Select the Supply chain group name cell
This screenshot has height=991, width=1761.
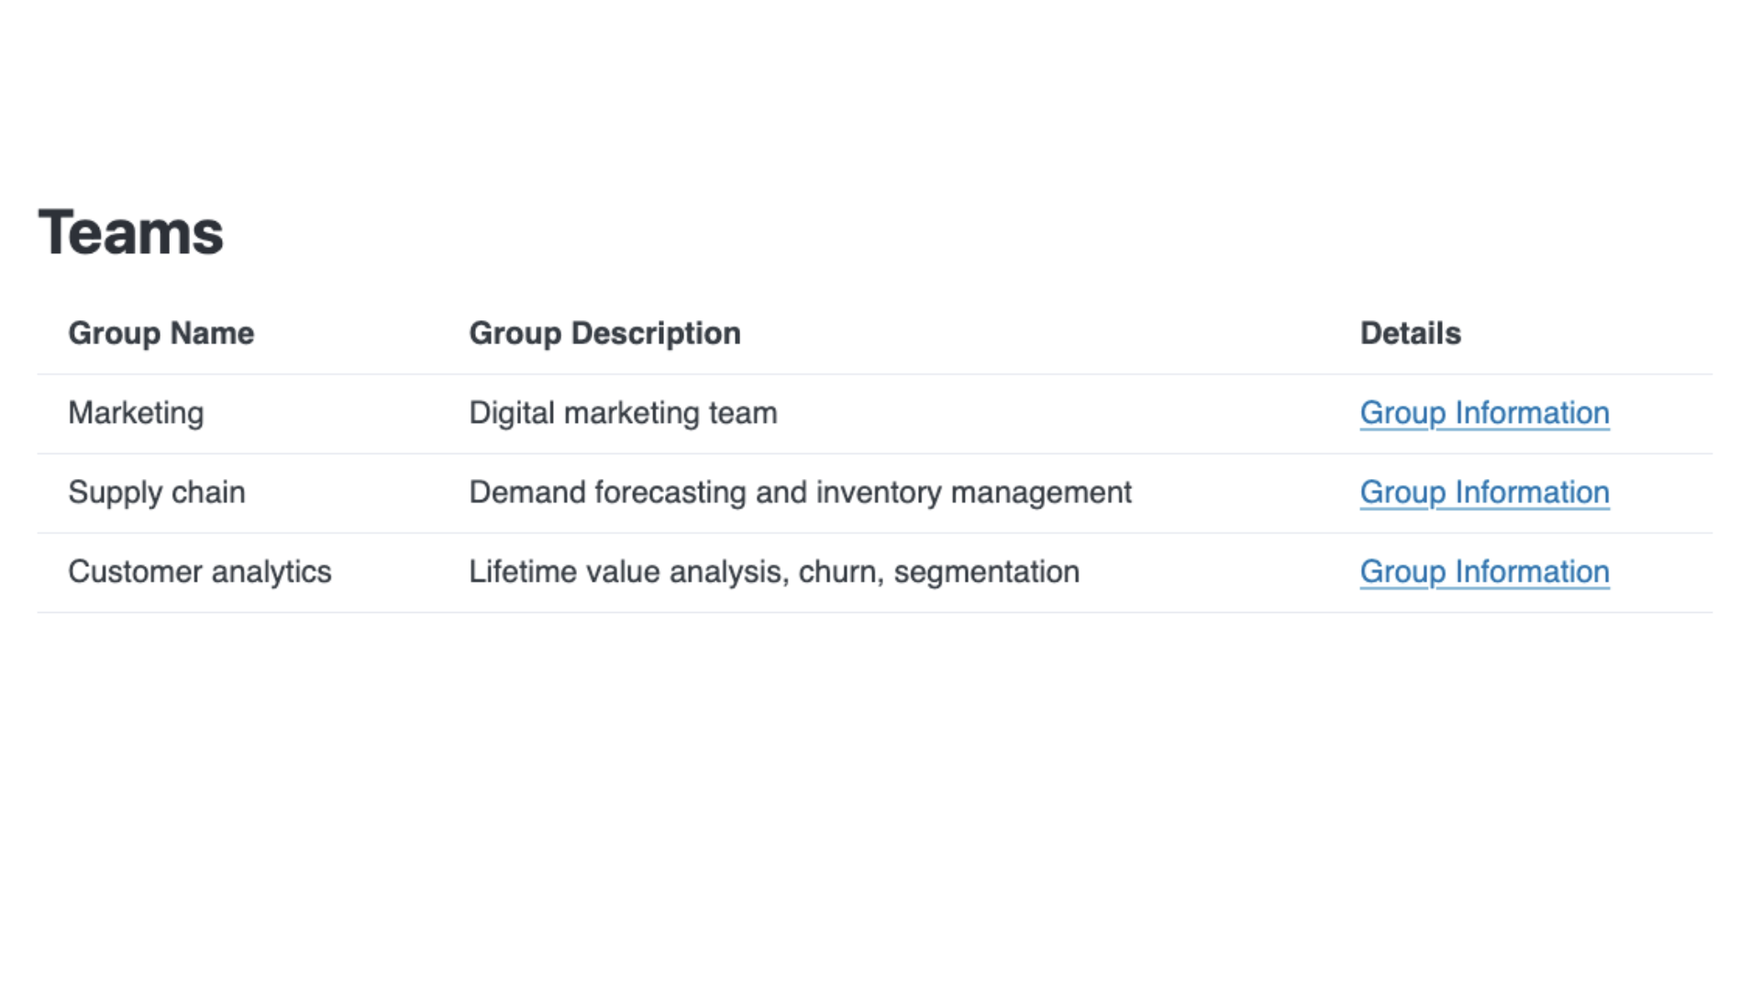point(157,493)
